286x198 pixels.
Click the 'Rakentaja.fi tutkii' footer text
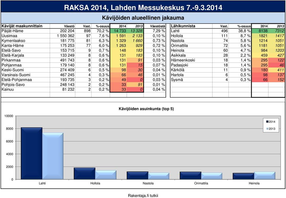(x=143, y=196)
